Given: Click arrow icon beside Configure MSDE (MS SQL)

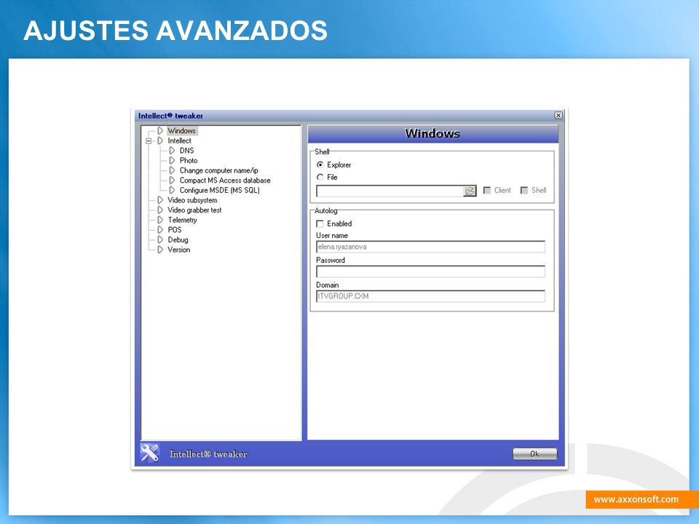Looking at the screenshot, I should [x=172, y=190].
